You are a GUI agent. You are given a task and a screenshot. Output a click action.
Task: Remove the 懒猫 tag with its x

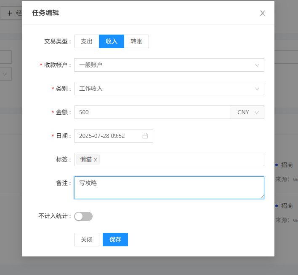click(96, 160)
